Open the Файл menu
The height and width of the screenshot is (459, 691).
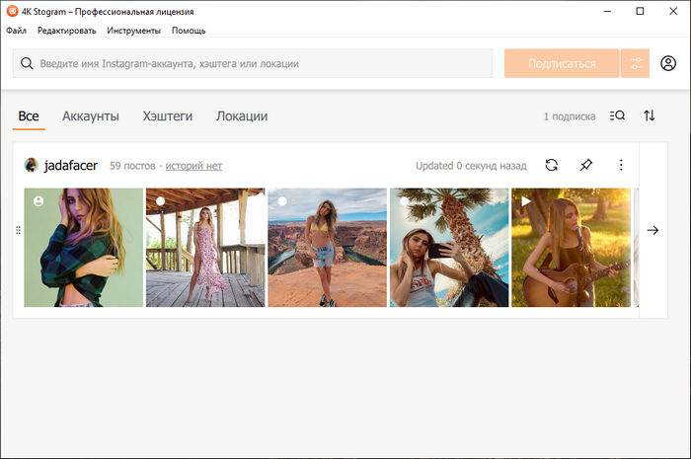(17, 31)
